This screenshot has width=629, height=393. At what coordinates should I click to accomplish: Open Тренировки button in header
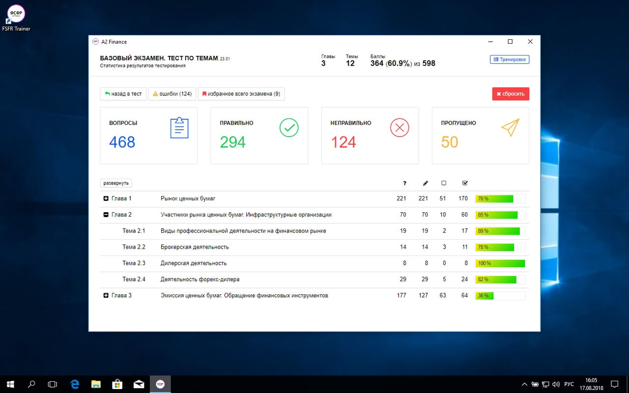[x=510, y=59]
